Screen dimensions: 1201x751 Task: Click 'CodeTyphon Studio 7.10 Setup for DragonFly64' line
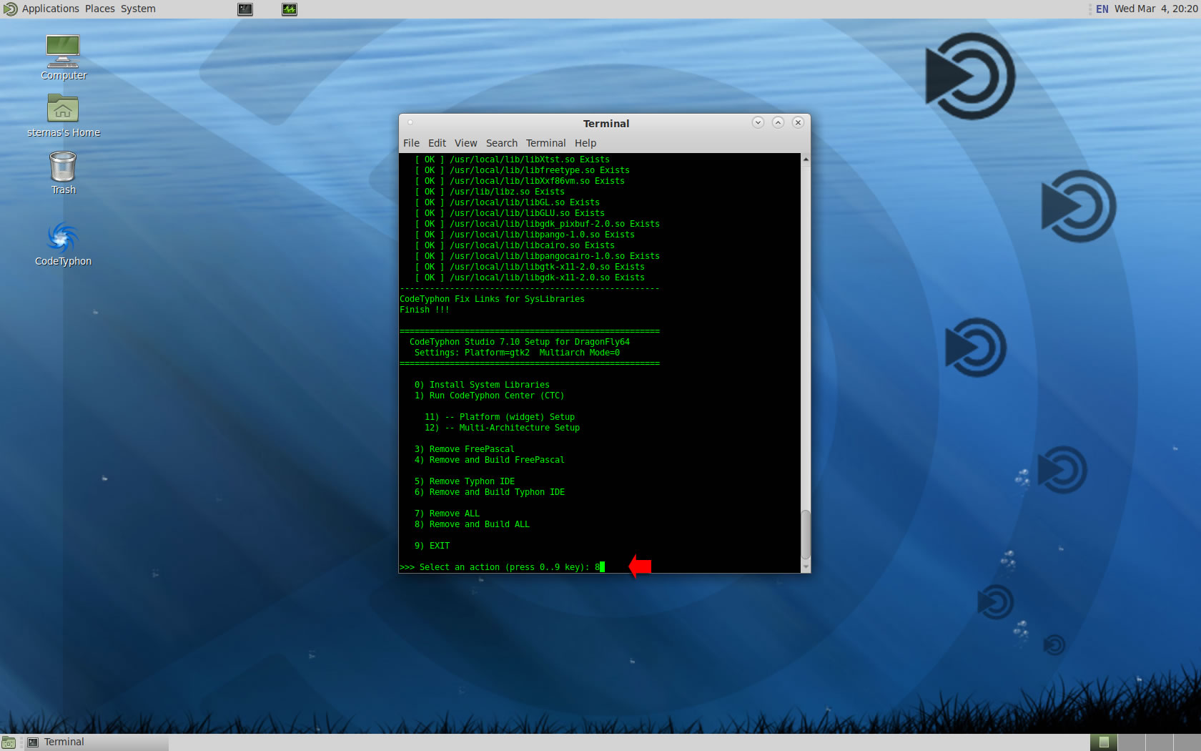click(x=519, y=342)
